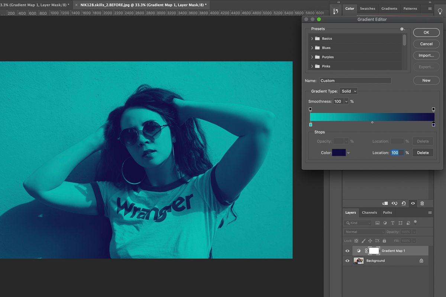Open the stop Color dropdown arrow
The width and height of the screenshot is (446, 297).
tap(348, 153)
